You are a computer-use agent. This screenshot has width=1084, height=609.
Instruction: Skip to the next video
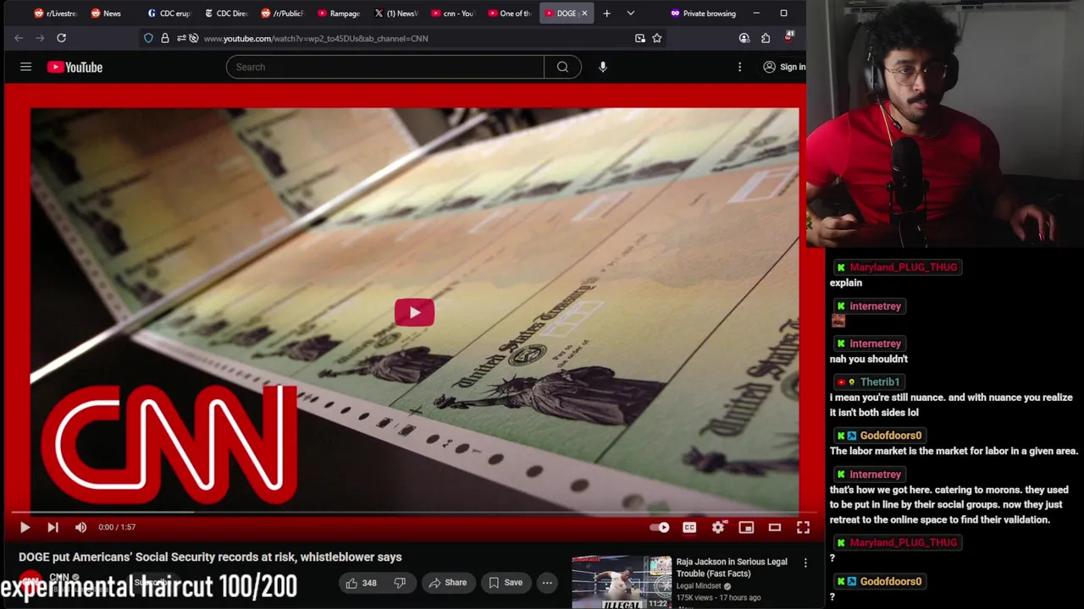53,527
